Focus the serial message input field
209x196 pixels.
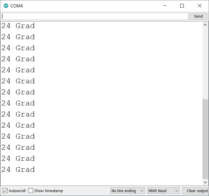[94, 16]
